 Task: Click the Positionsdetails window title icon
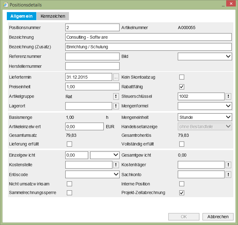coord(6,5)
